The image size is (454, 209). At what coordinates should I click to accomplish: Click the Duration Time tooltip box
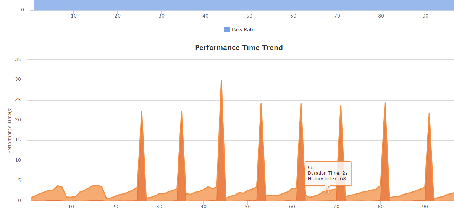pos(328,173)
